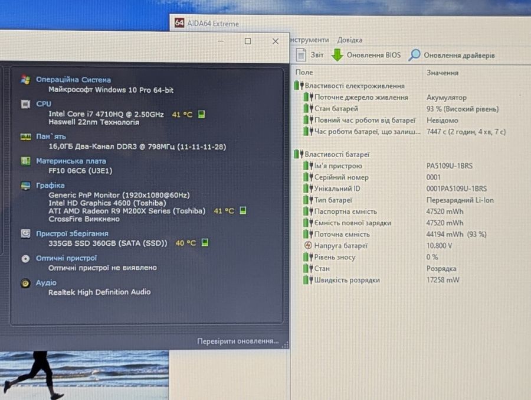531x400 pixels.
Task: Click the 335GB SSD 360GB storage entry
Action: 108,243
